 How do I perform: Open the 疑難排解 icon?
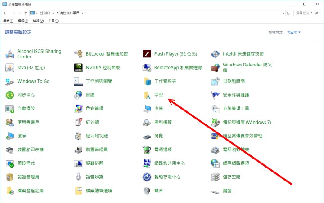tap(78, 163)
